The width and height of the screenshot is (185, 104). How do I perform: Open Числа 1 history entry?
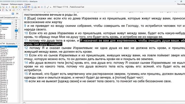(3, 55)
